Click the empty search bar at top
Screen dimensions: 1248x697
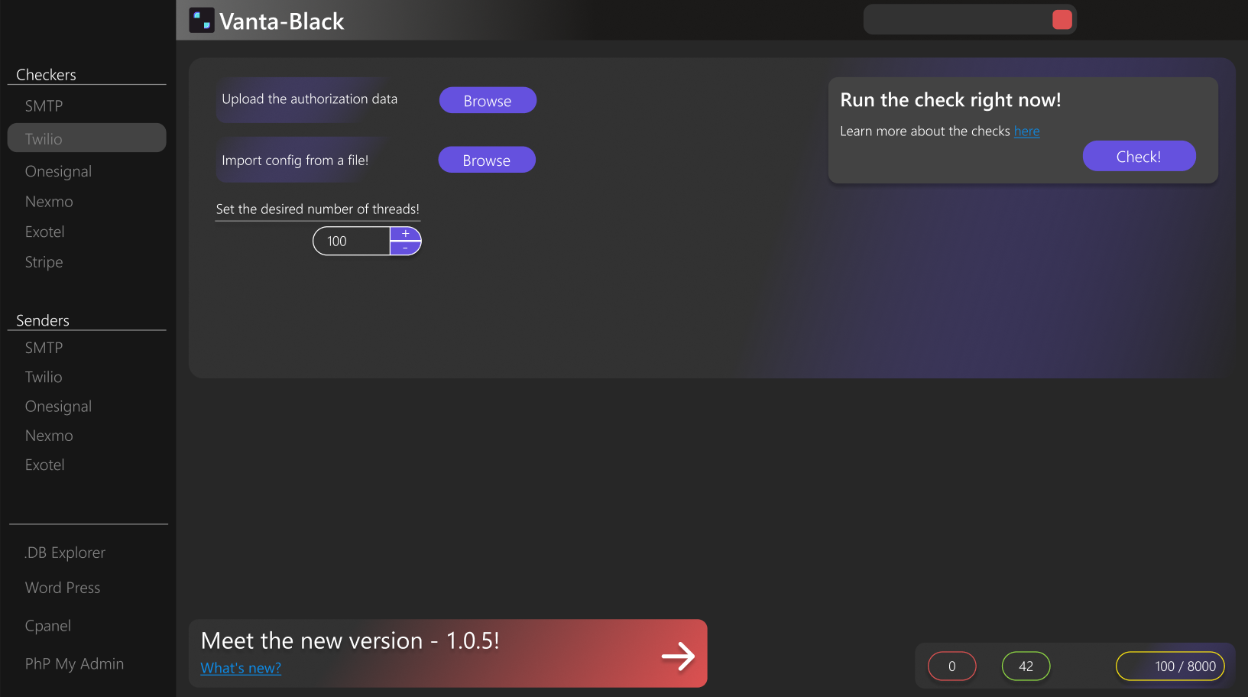pos(957,20)
